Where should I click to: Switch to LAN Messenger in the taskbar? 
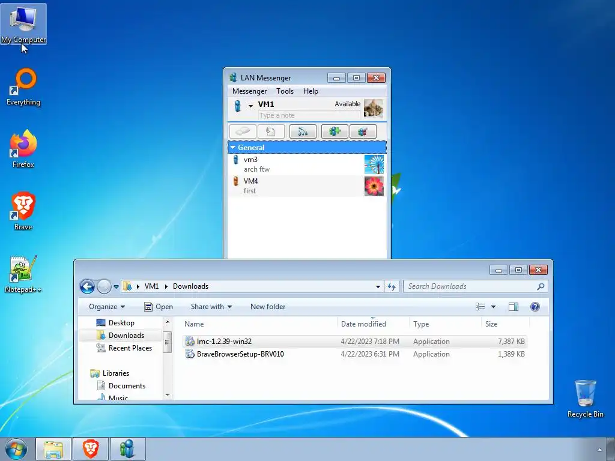point(127,449)
